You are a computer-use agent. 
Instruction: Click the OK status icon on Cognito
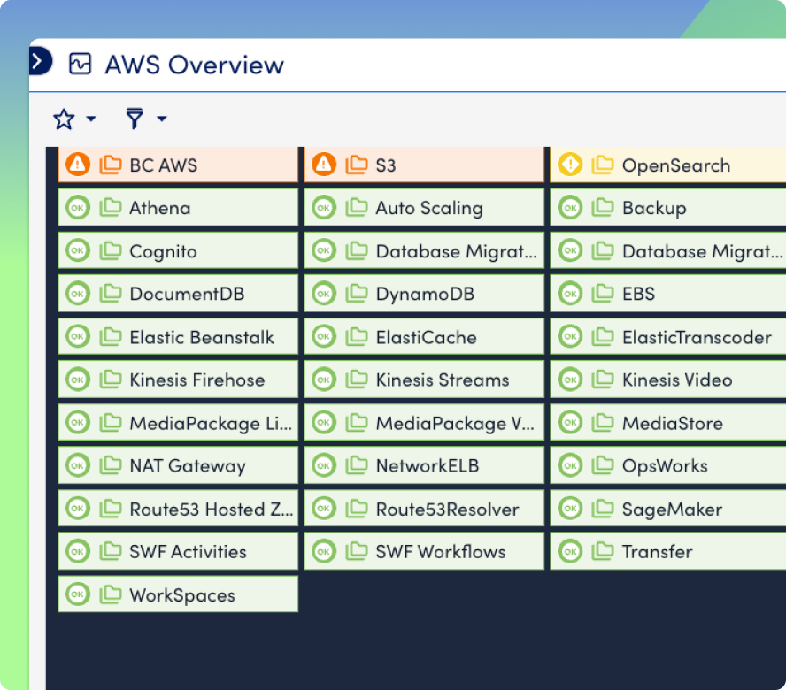coord(78,250)
